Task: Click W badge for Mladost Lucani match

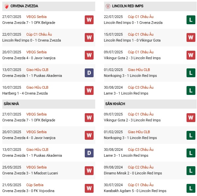Action: click(89, 170)
